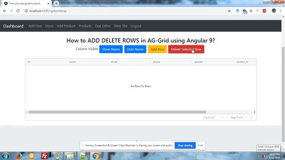The width and height of the screenshot is (285, 160).
Task: Navigate to Products
Action: tap(85, 26)
